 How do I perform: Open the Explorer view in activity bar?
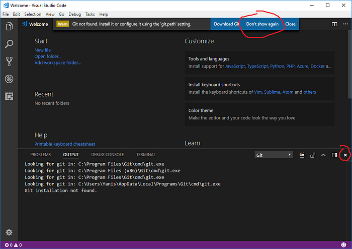(9, 26)
